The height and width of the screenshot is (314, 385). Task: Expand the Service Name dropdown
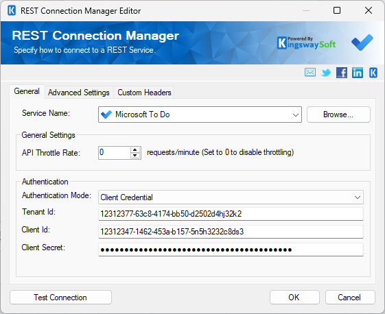point(296,114)
